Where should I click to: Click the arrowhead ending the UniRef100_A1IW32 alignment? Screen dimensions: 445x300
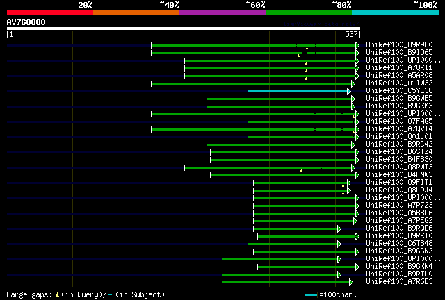point(353,83)
